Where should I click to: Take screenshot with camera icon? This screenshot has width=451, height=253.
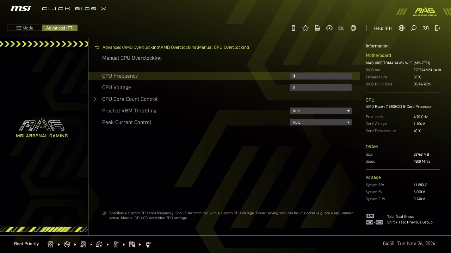coord(426,28)
